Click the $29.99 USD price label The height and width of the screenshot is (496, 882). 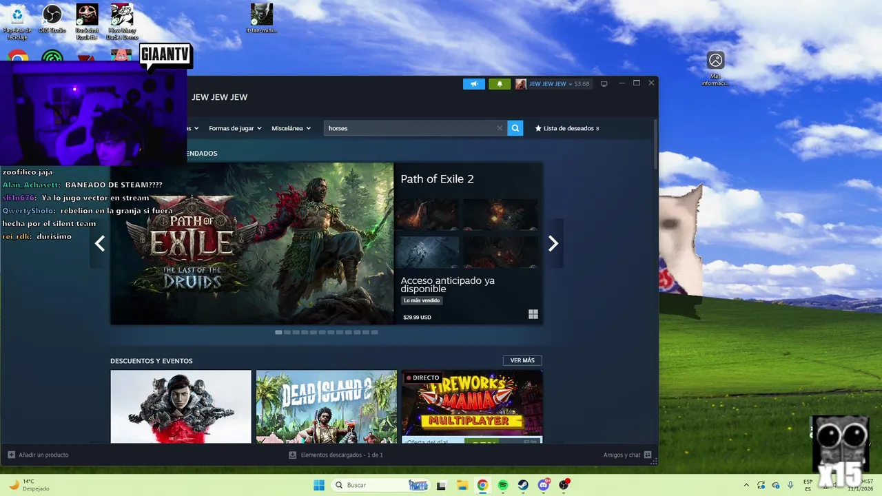(x=417, y=318)
